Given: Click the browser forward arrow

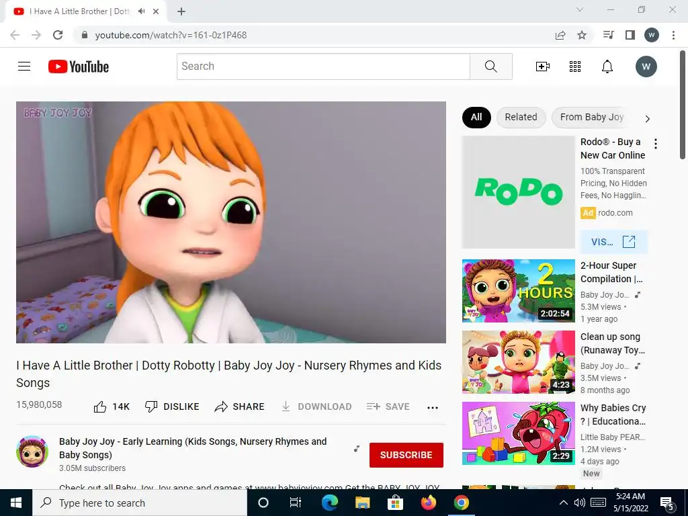Looking at the screenshot, I should point(36,35).
